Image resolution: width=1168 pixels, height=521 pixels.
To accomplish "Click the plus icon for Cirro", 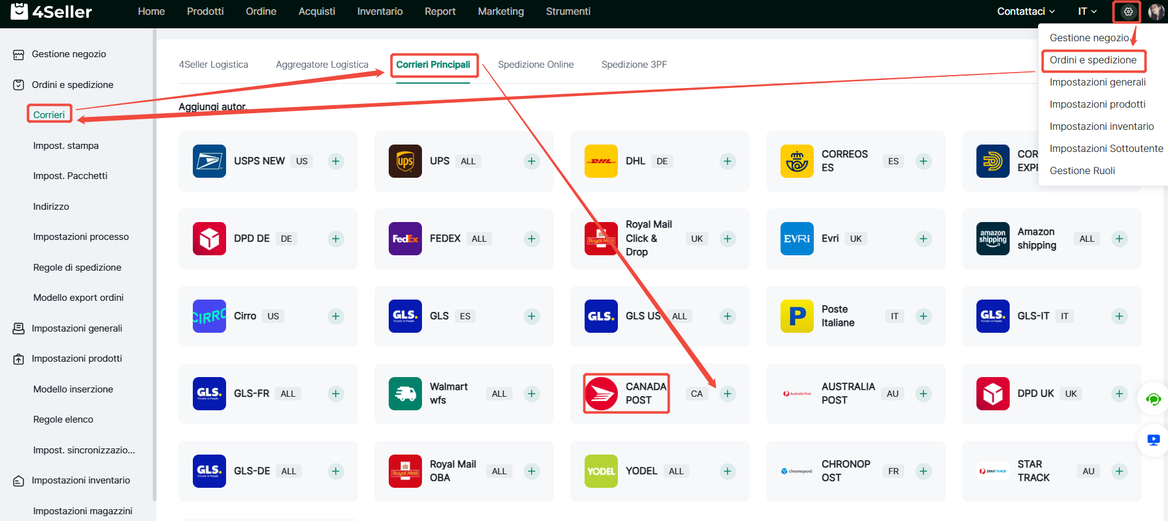I will [x=336, y=316].
